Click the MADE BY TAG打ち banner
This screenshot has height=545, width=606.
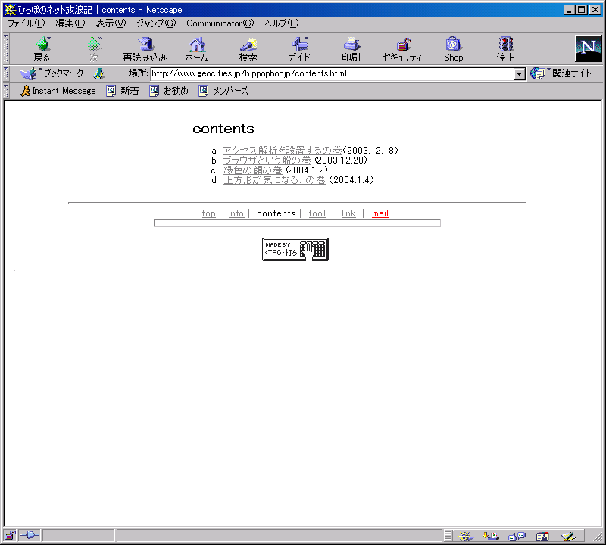[295, 250]
